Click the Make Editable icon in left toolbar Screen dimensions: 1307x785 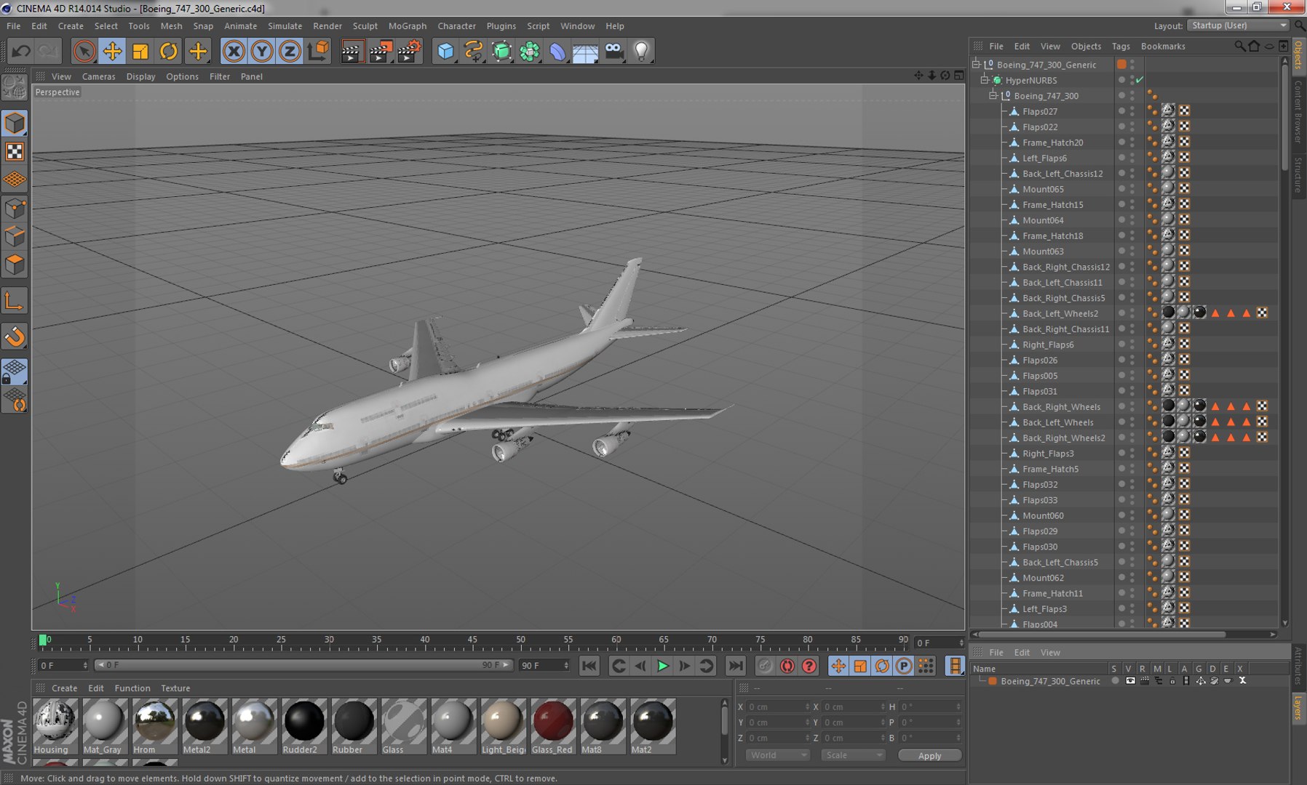15,88
